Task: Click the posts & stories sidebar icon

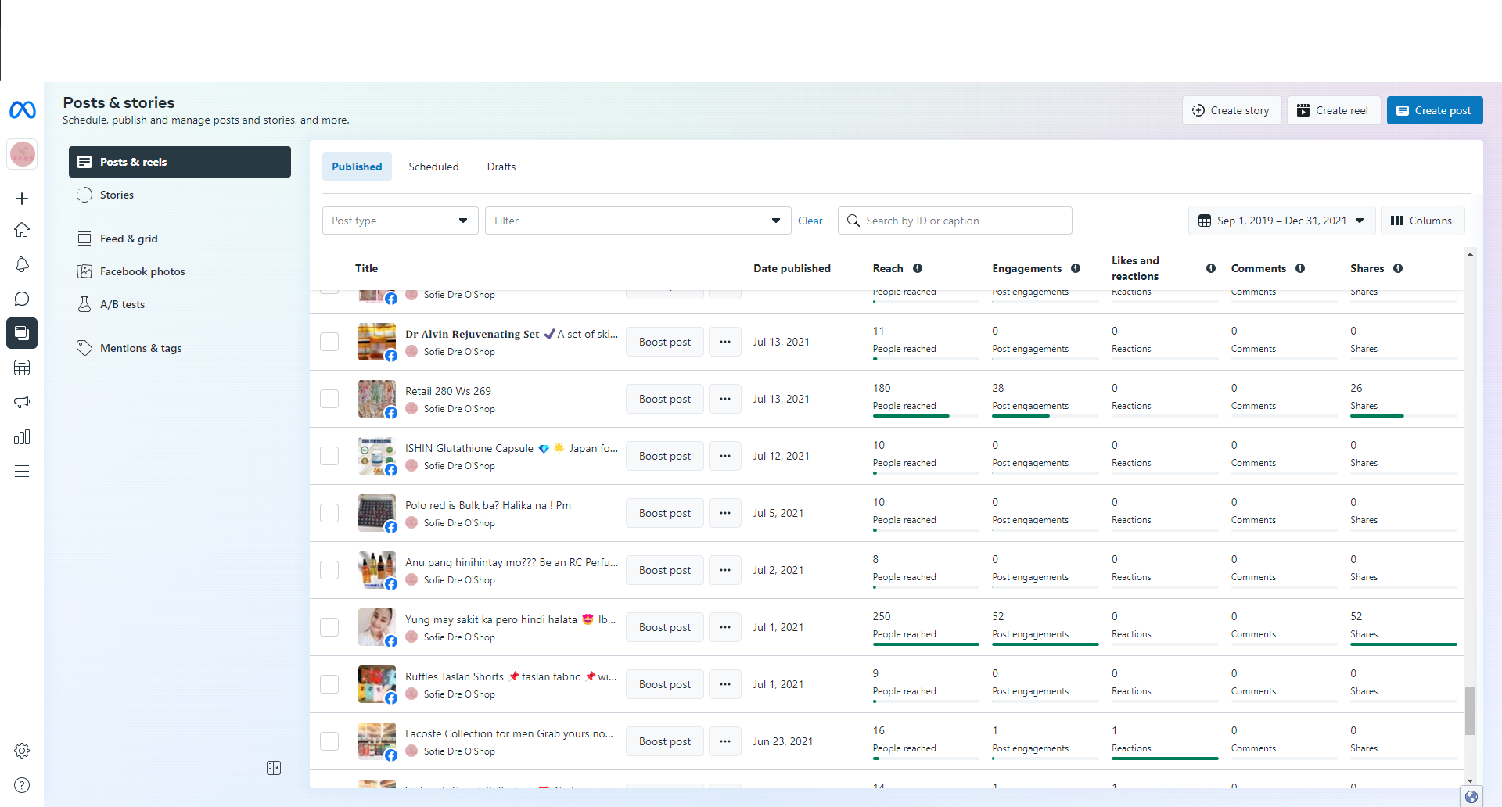Action: click(x=22, y=333)
